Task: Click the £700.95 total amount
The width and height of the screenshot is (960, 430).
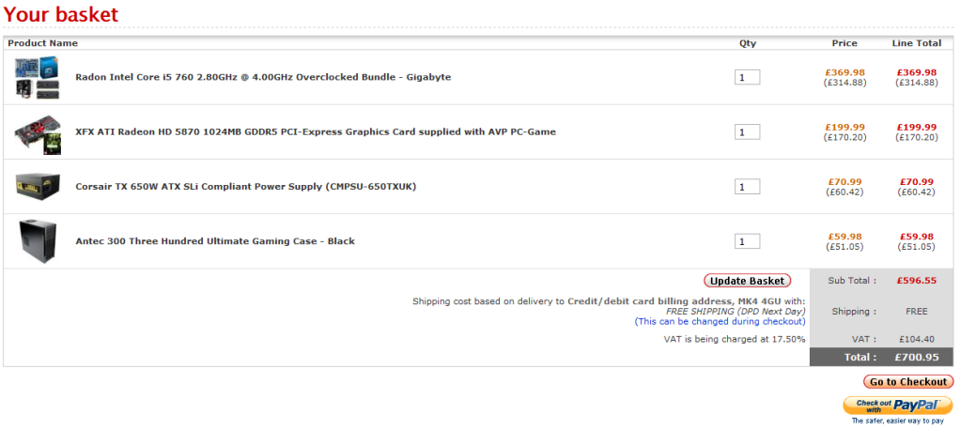Action: coord(917,357)
